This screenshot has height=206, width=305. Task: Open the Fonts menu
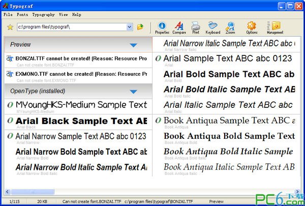pos(22,15)
